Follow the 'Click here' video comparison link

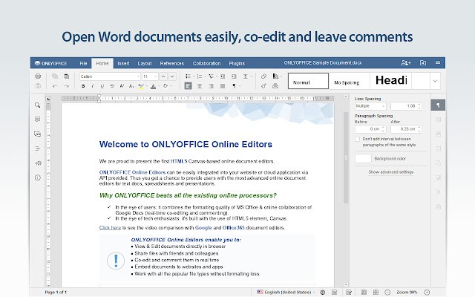111,227
